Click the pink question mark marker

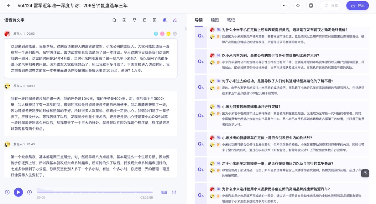162,33
